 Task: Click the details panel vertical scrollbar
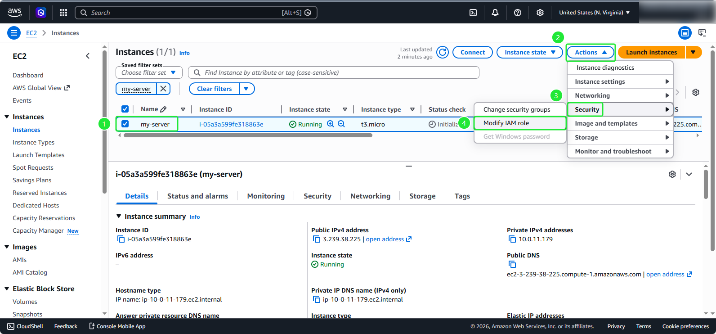706,184
